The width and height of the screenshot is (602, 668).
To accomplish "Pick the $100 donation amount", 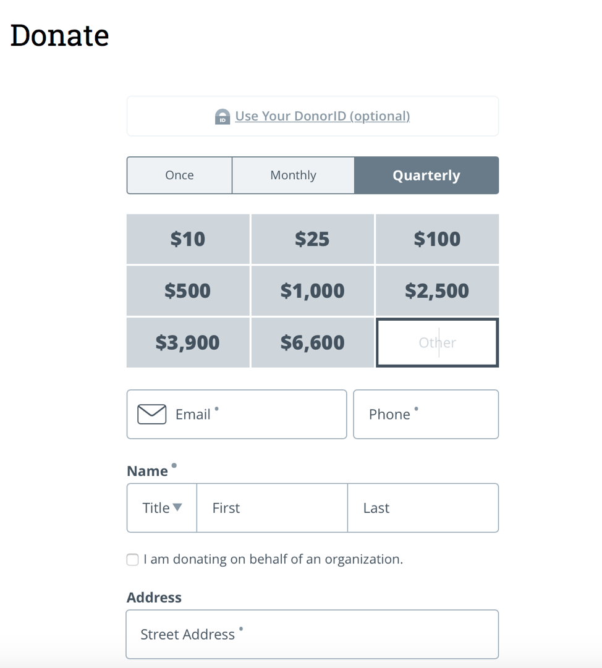I will (x=437, y=239).
